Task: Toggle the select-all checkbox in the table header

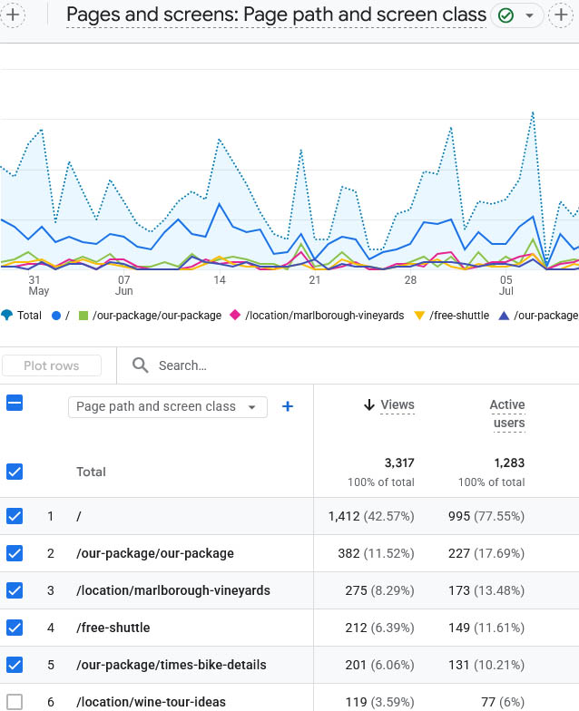Action: pos(15,403)
